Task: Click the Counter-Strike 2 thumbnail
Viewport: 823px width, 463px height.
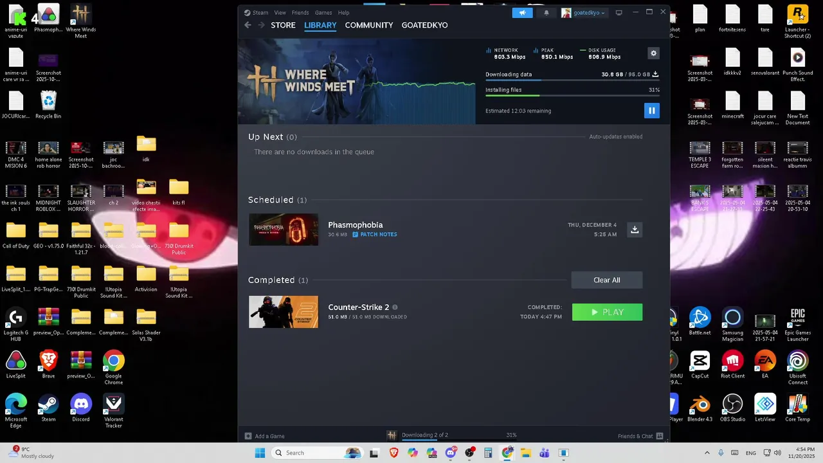Action: [x=284, y=312]
